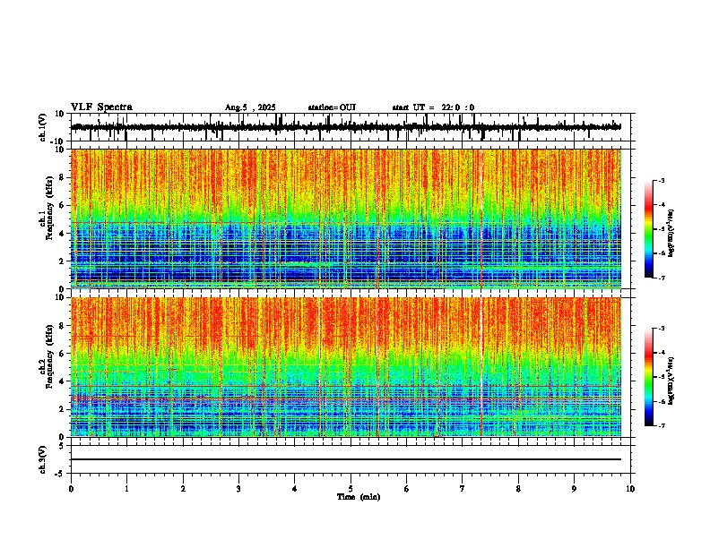The width and height of the screenshot is (710, 548).
Task: Click the color scale bar beside ch.1 spectrogram
Action: (x=649, y=229)
